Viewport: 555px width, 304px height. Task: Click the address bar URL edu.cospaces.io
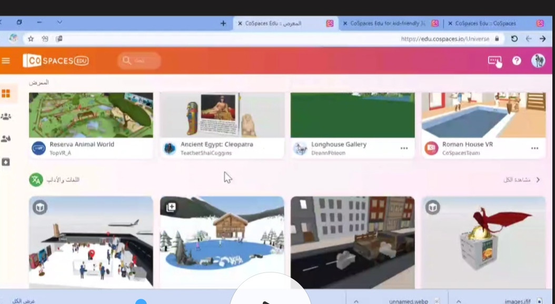(x=445, y=39)
